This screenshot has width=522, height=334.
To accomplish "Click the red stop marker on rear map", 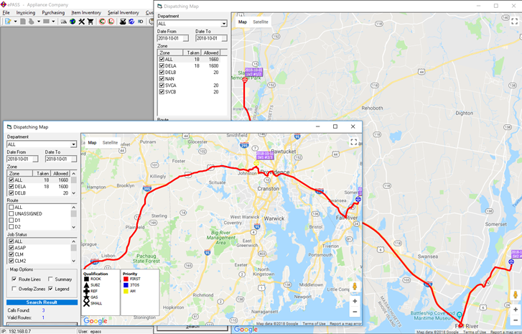I will pos(245,80).
